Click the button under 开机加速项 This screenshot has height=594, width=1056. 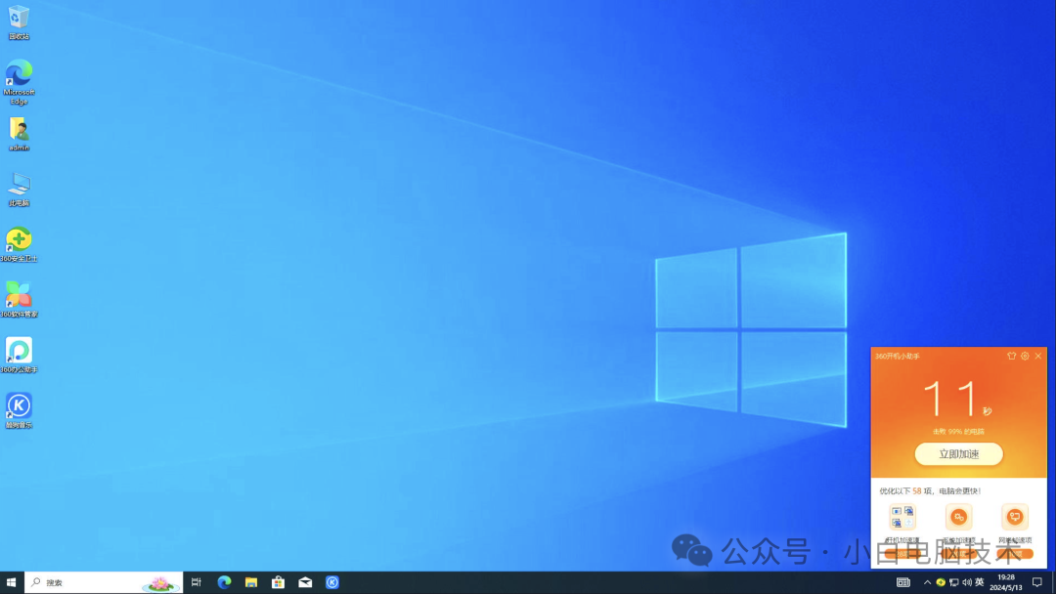click(902, 554)
